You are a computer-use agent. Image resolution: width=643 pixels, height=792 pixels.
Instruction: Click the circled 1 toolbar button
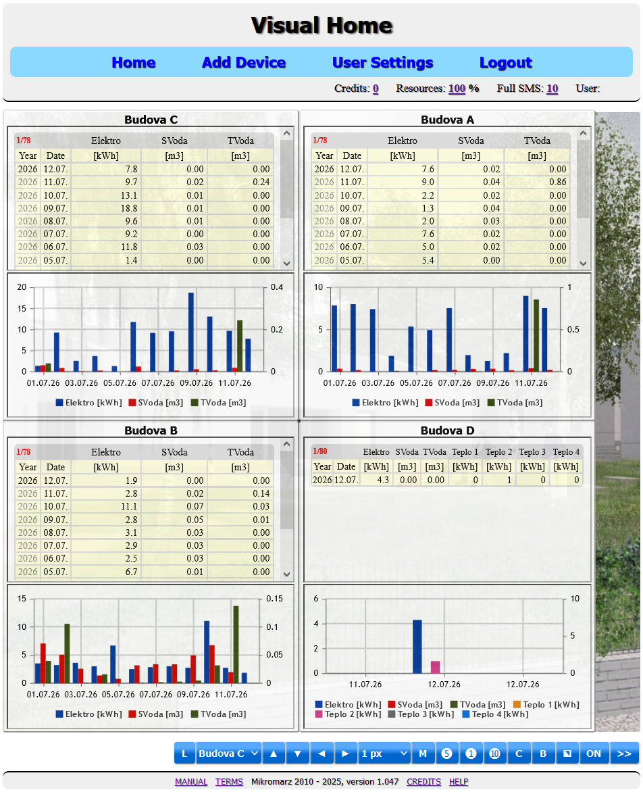point(471,753)
